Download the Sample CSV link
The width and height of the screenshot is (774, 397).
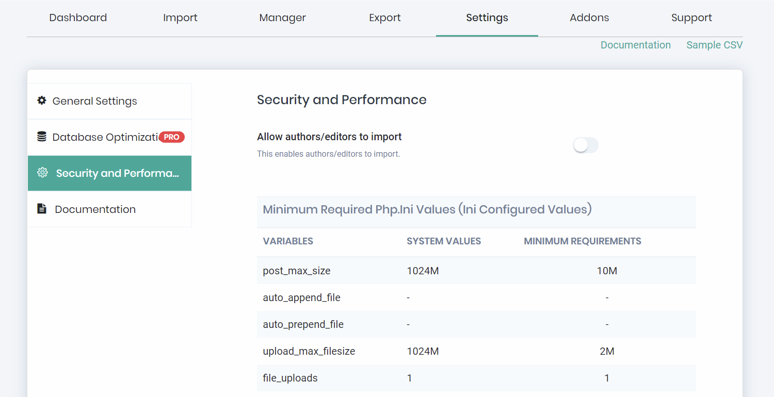click(714, 45)
